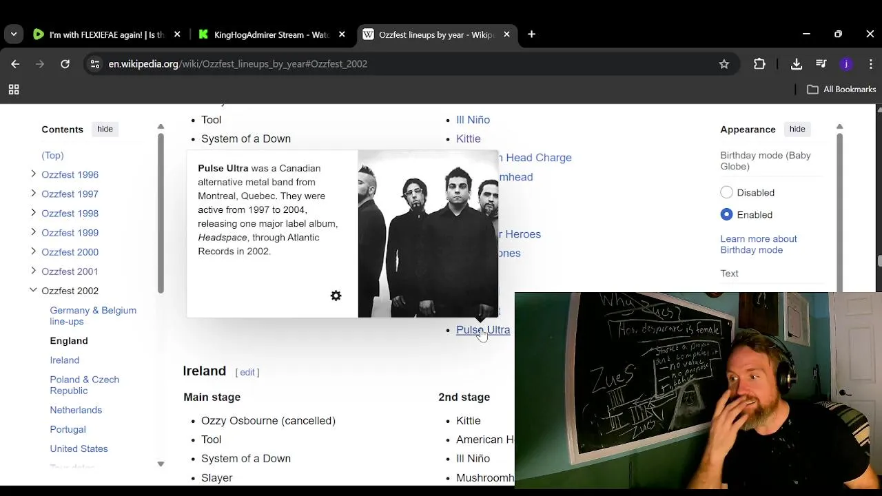Open the Extensions puzzle icon
Image resolution: width=882 pixels, height=496 pixels.
click(x=759, y=64)
